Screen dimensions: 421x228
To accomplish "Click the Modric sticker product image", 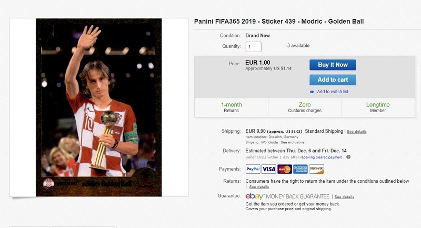I will [x=99, y=107].
